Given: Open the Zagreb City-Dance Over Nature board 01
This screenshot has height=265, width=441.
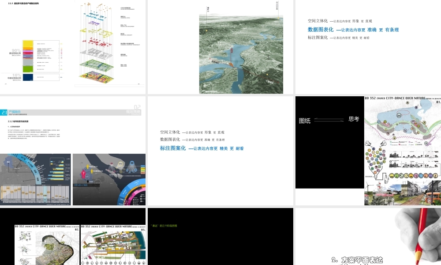Looking at the screenshot, I should [402, 150].
